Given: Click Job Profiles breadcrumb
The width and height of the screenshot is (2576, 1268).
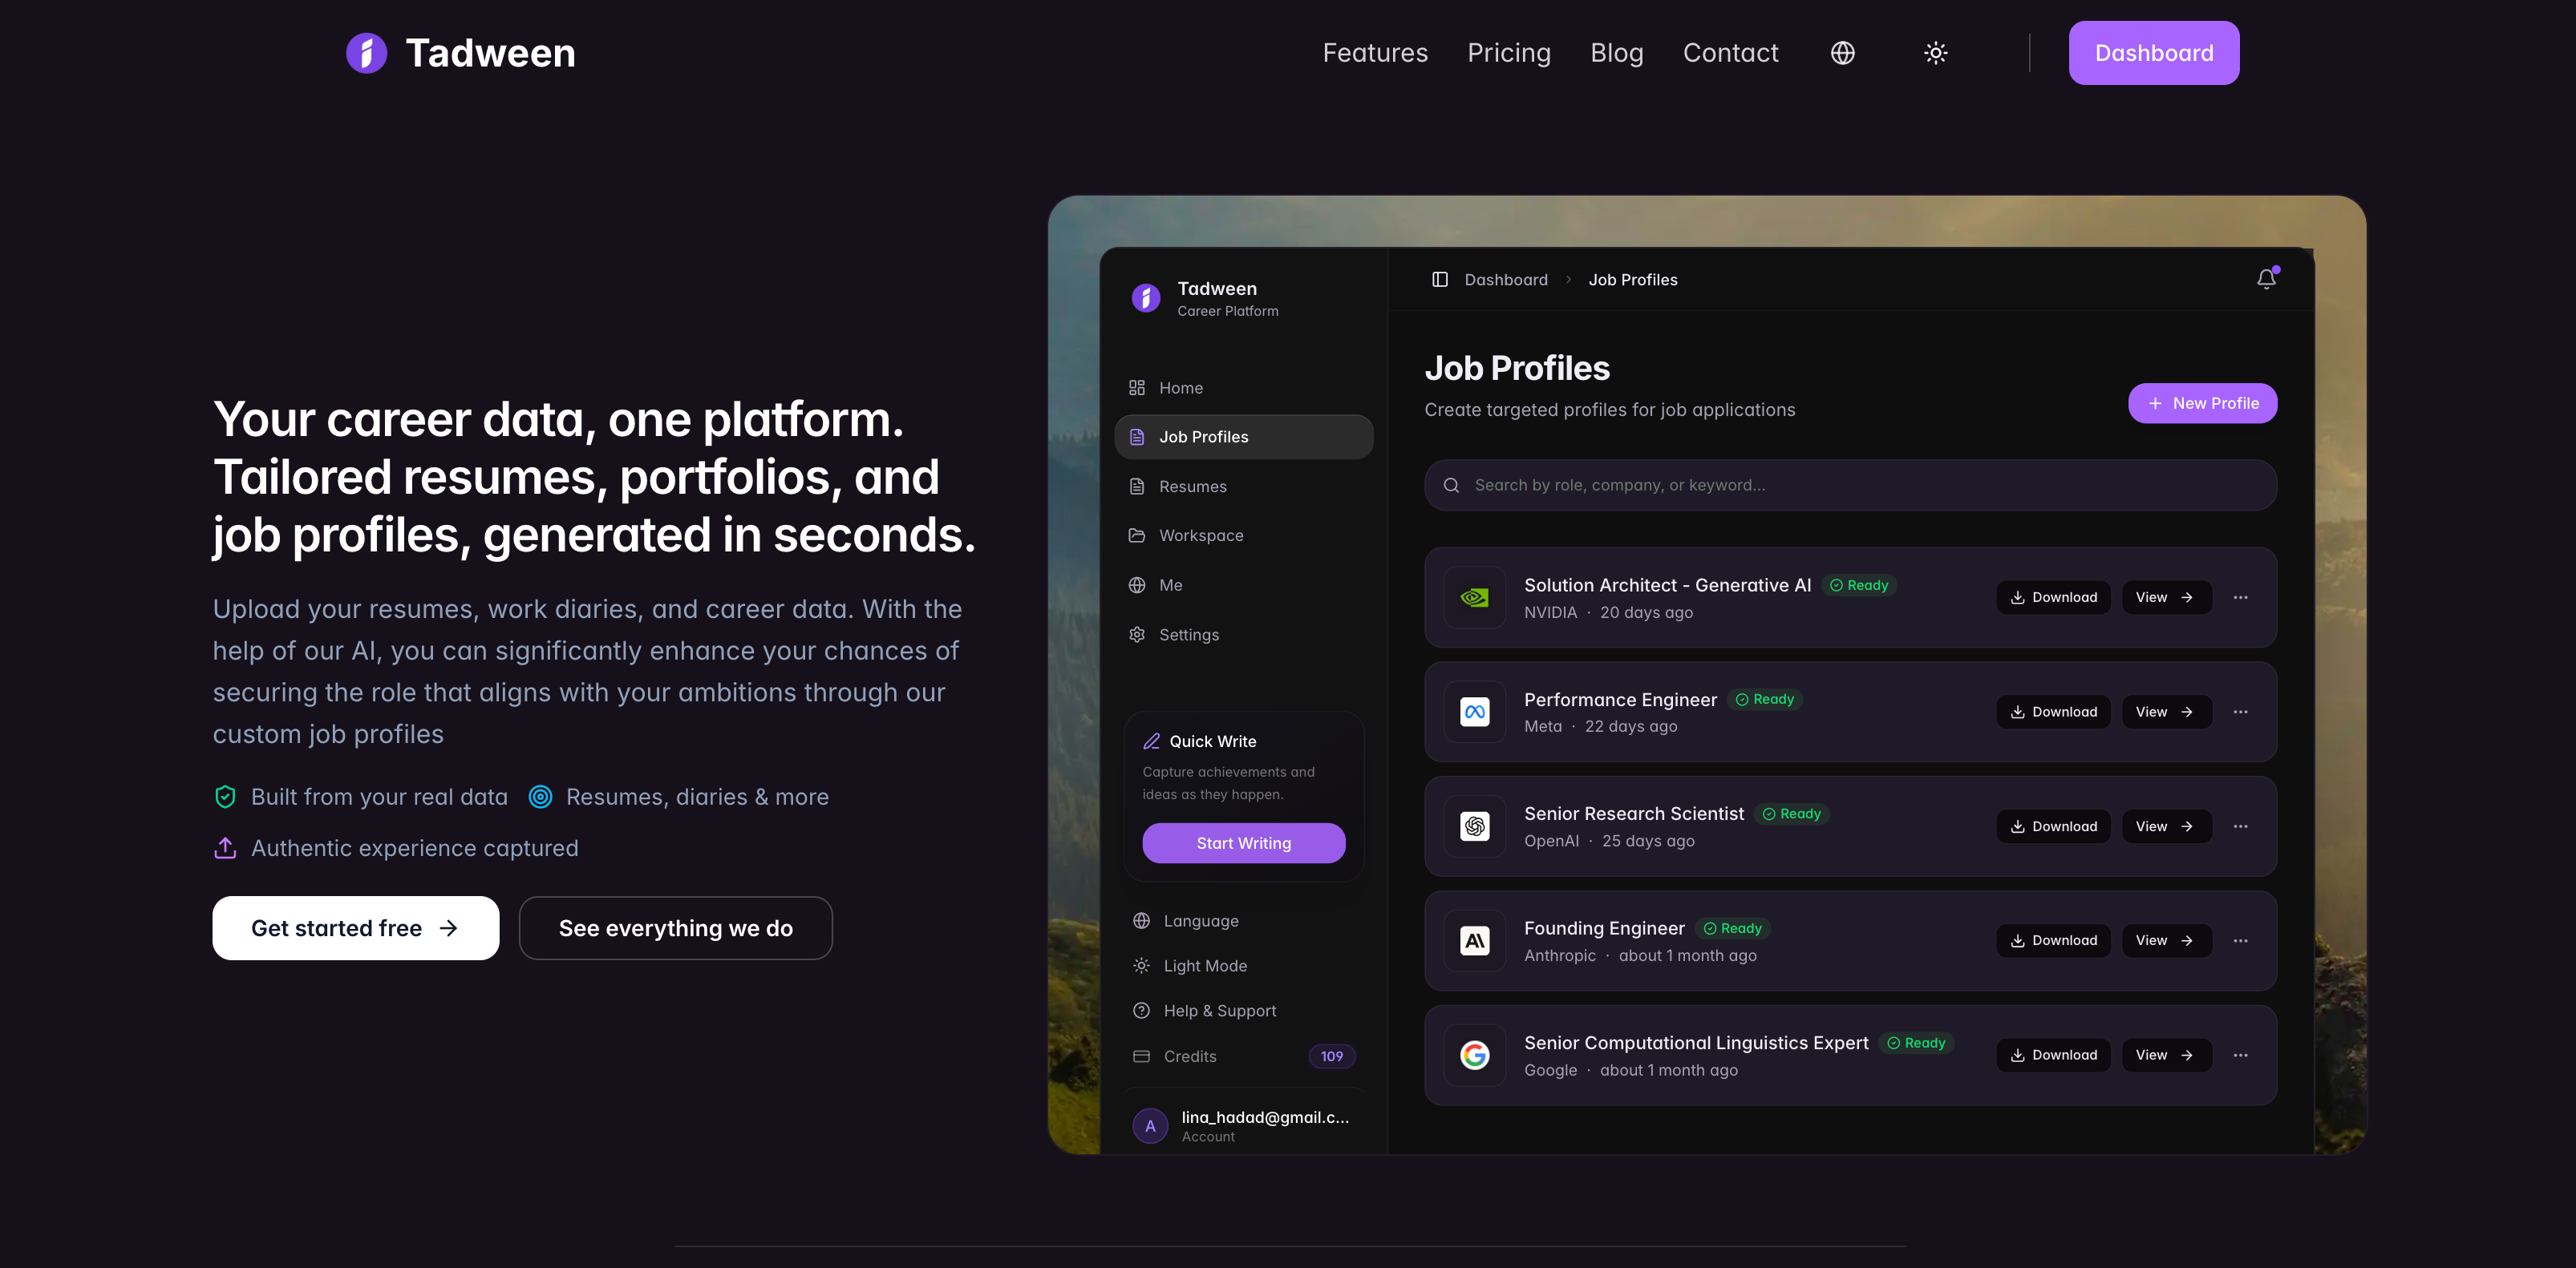Looking at the screenshot, I should (x=1633, y=280).
